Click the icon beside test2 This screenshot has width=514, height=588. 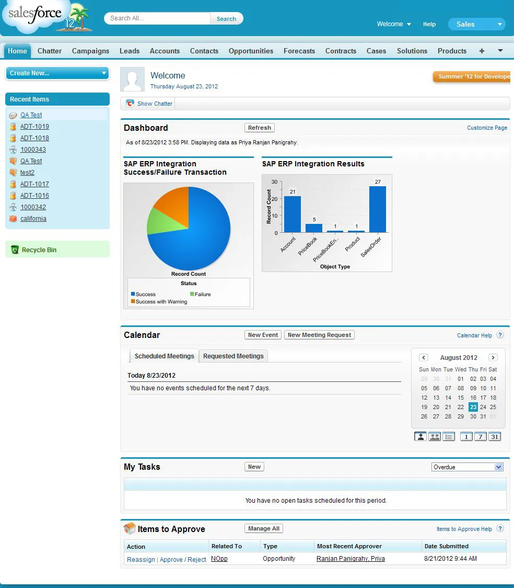(13, 173)
